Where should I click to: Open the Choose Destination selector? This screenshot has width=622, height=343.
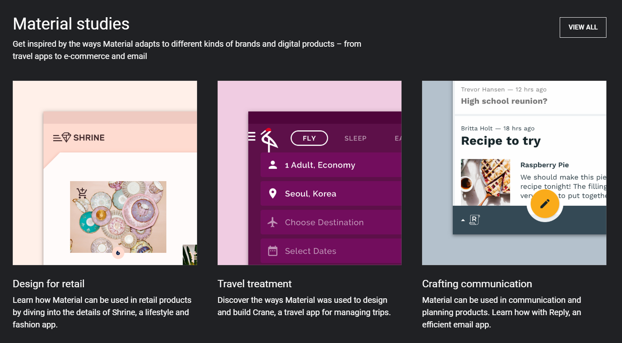(x=324, y=222)
